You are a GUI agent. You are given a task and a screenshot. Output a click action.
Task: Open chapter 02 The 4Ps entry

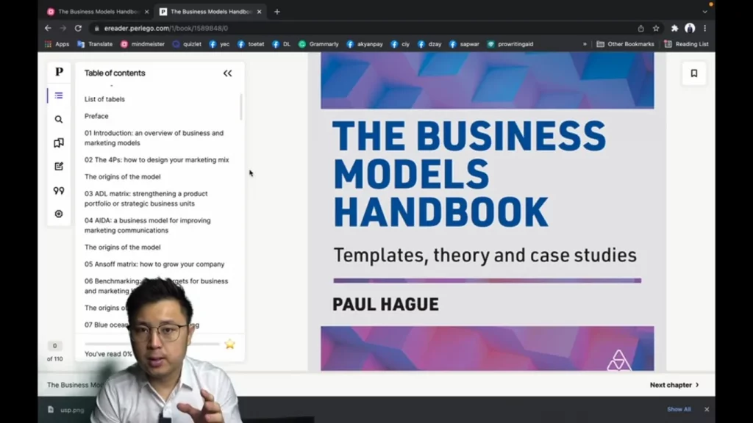tap(157, 159)
